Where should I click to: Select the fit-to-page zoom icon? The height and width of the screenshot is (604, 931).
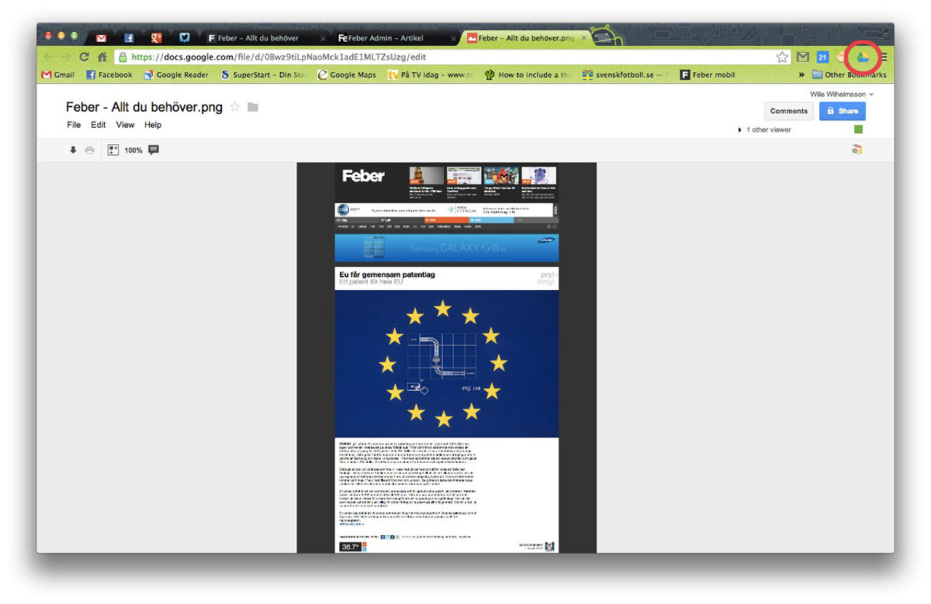point(113,150)
